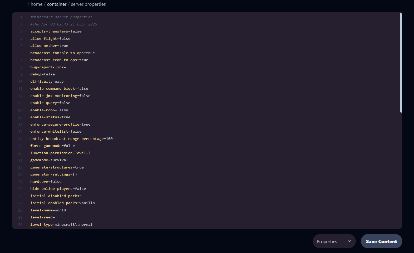
Task: Click the editor's vertical scrollbar thumb
Action: [x=401, y=62]
